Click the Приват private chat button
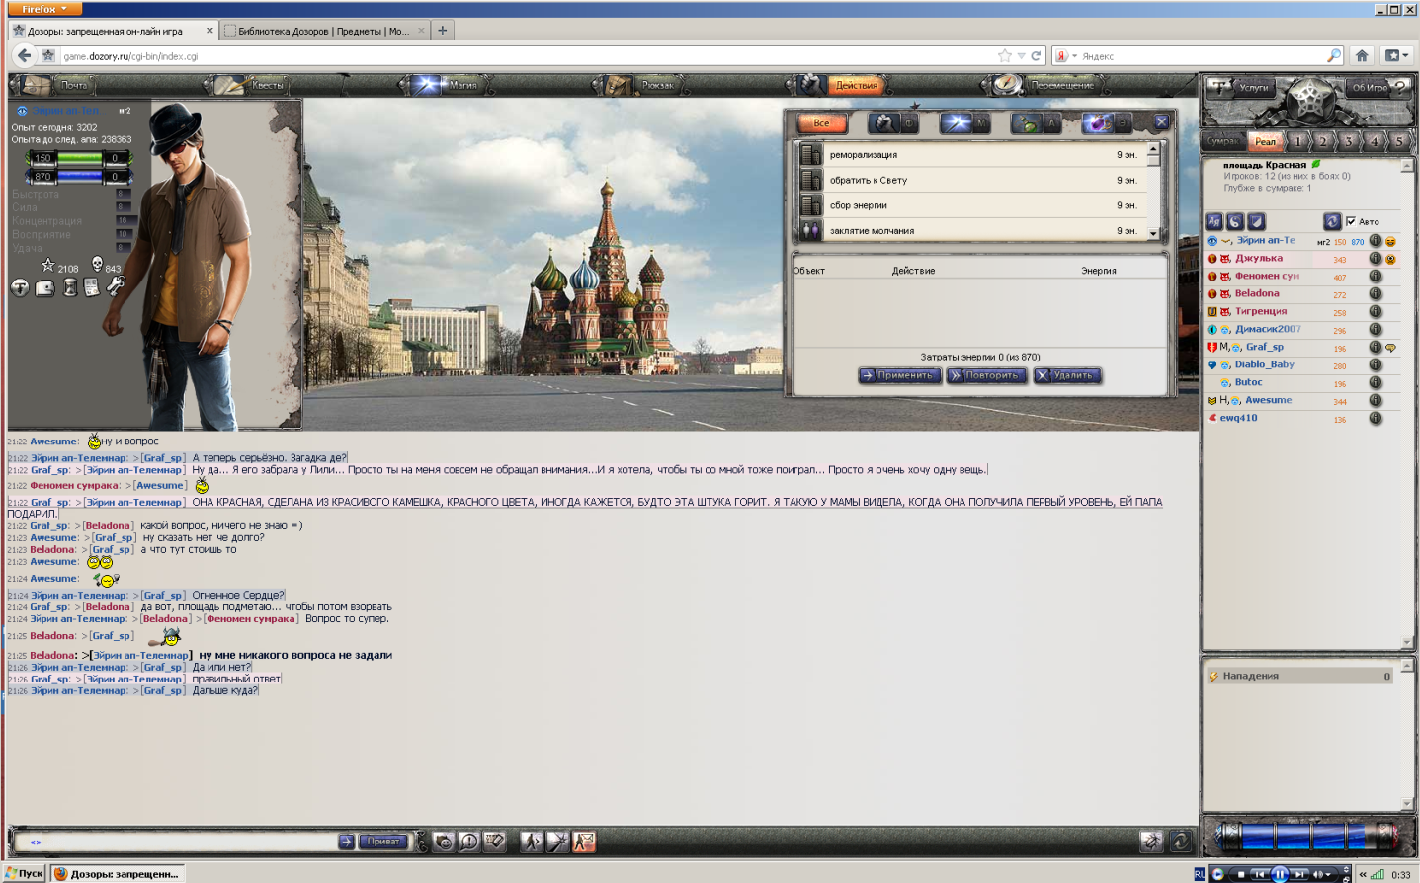 [x=382, y=842]
